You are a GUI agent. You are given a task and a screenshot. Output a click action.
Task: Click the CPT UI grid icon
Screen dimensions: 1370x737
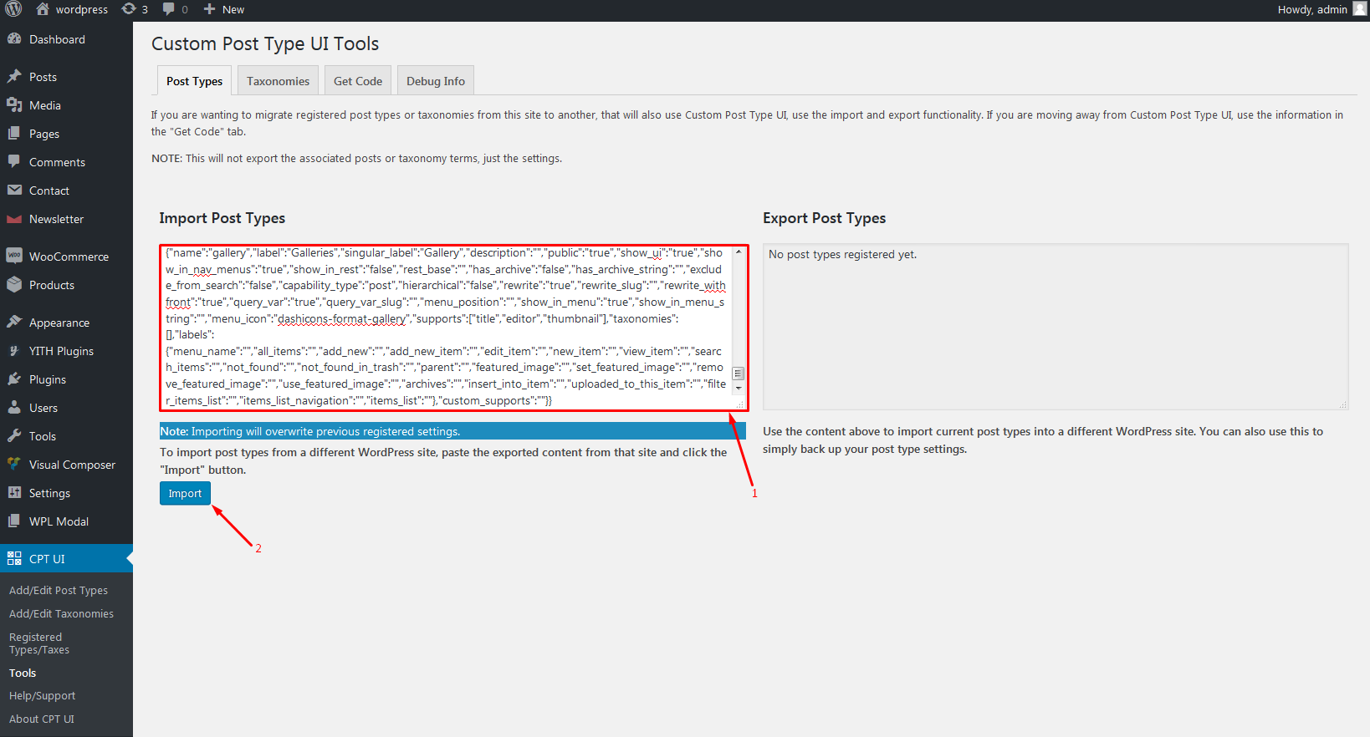pyautogui.click(x=14, y=558)
